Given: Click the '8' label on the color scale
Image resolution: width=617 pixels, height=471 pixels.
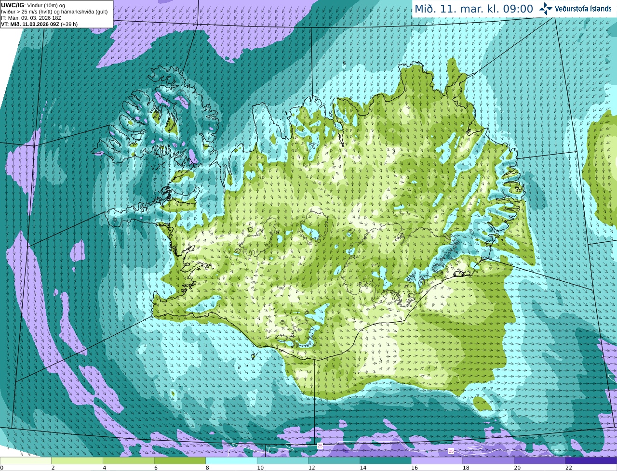Looking at the screenshot, I should (207, 468).
